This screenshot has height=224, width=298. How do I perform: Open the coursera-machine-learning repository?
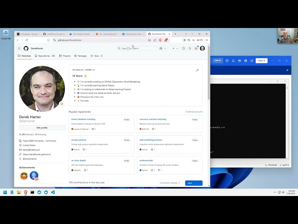point(153,119)
